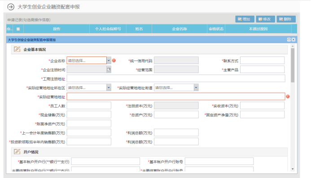The image size is (311, 178).
Task: Click the dialog scrollbar up arrow
Action: [293, 46]
